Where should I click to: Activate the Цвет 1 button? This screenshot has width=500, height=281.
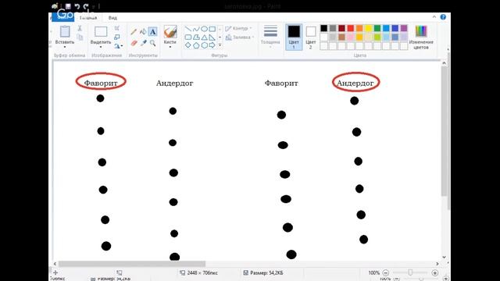click(294, 37)
